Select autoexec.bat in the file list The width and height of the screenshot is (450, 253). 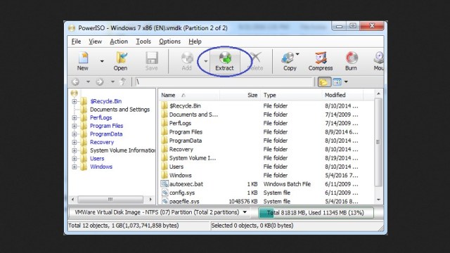pos(186,184)
